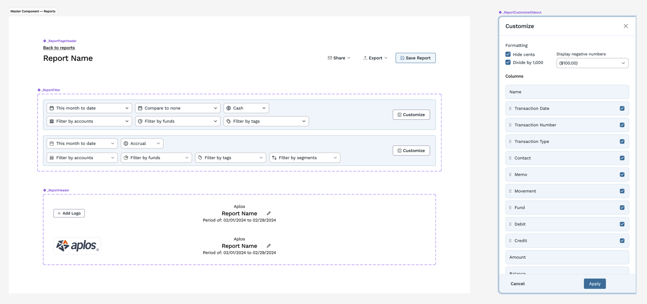The height and width of the screenshot is (304, 647).
Task: Open This month to date dropdown in second filter
Action: click(82, 143)
